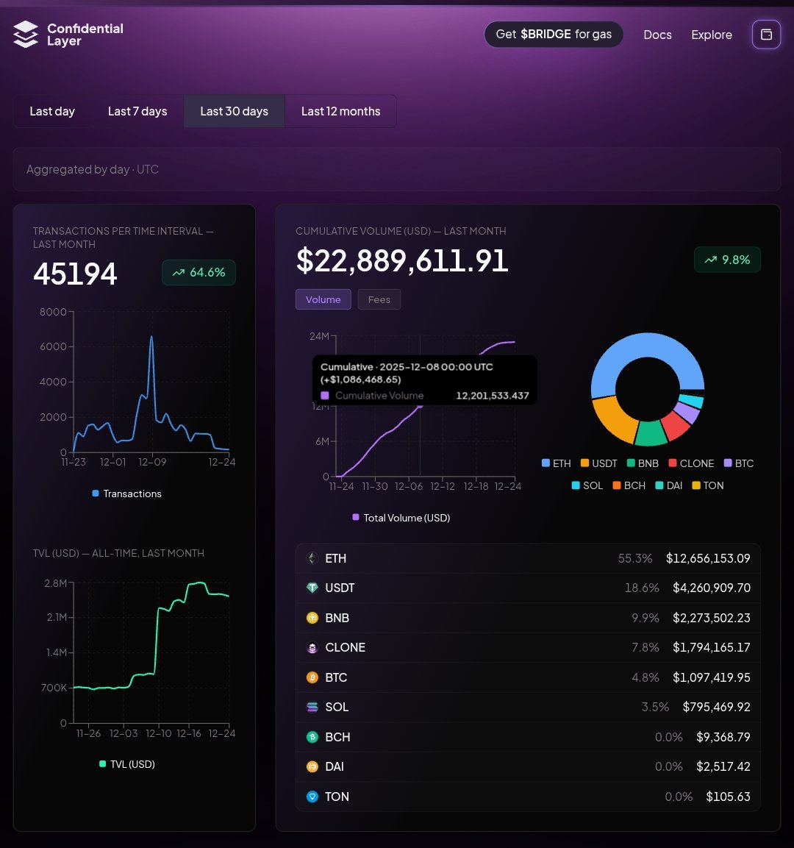
Task: Click the $2,517.42 DAI value
Action: point(723,766)
